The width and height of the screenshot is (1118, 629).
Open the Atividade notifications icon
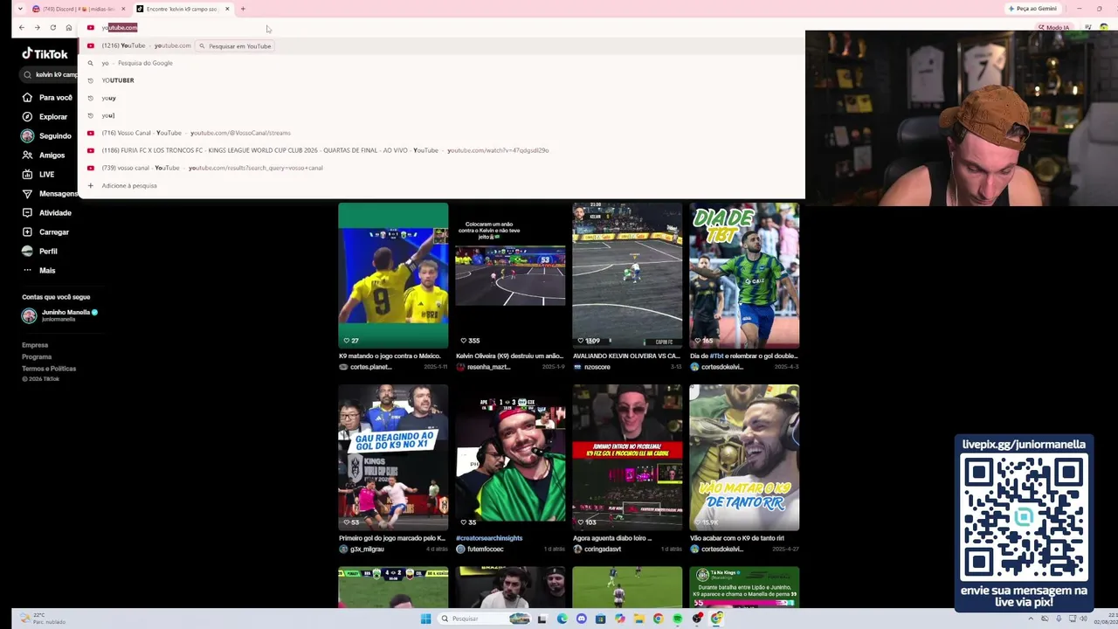(x=27, y=212)
